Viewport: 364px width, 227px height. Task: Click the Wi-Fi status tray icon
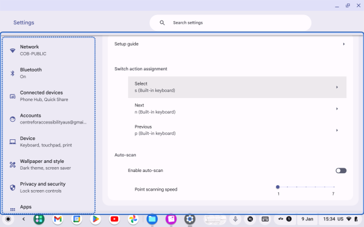tap(349, 219)
